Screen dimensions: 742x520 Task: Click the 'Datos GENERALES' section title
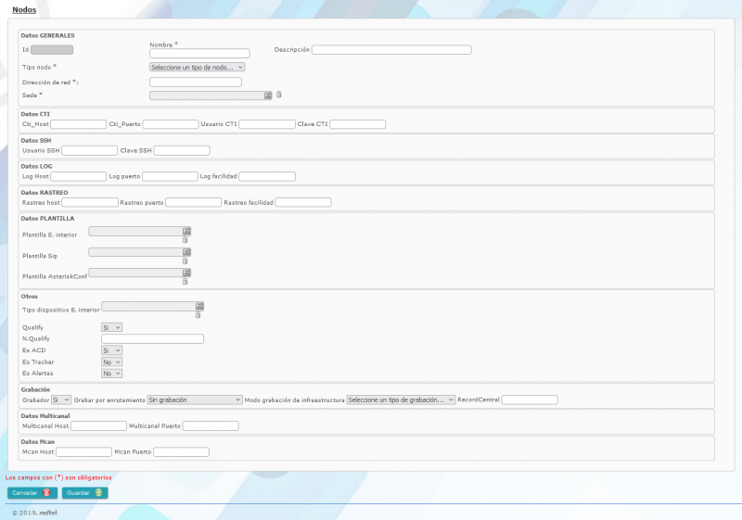pyautogui.click(x=48, y=35)
